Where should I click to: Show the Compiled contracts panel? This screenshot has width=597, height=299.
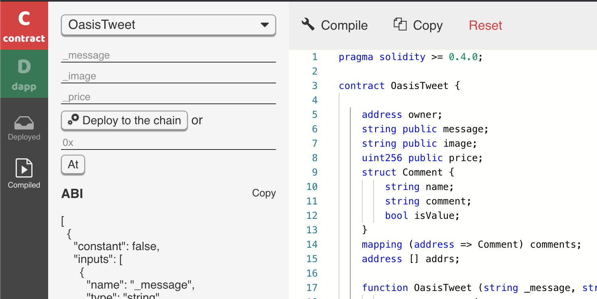[x=24, y=173]
